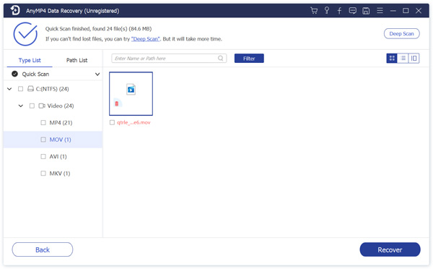The width and height of the screenshot is (433, 269).
Task: Switch to content detail view
Action: 414,58
